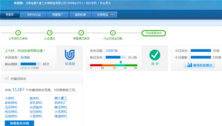The image size is (222, 126).
Task: Open keyword 腾大重工
Action: [x=61, y=98]
